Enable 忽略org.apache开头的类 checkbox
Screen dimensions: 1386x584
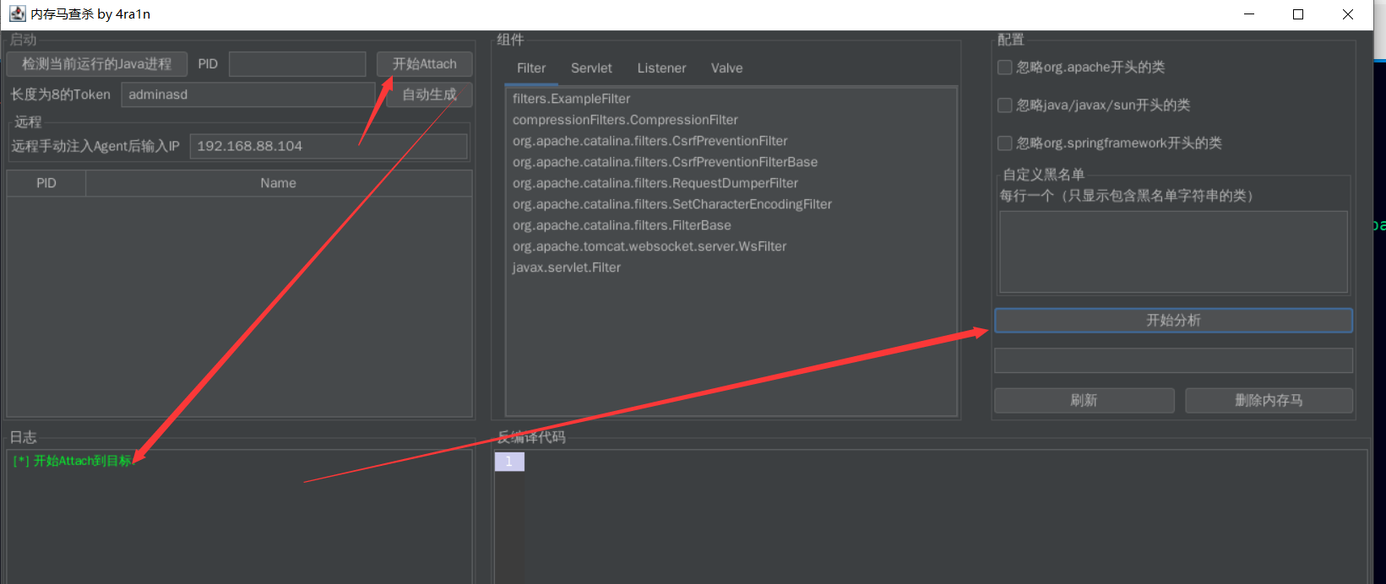(1005, 68)
